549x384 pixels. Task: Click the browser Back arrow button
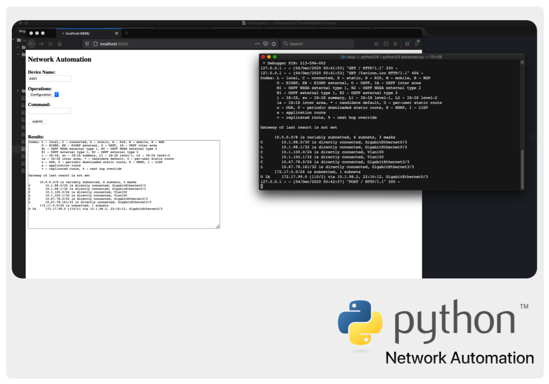(x=32, y=44)
